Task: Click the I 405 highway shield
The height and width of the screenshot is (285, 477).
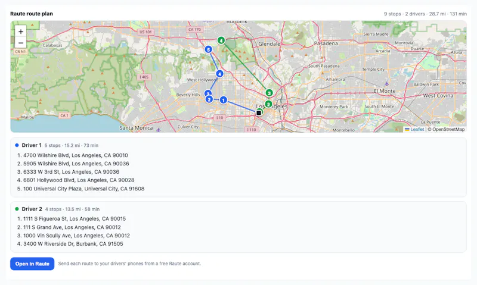Action: point(144,77)
